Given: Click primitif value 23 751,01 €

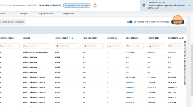Looking at the screenshot, I should 152,77.
